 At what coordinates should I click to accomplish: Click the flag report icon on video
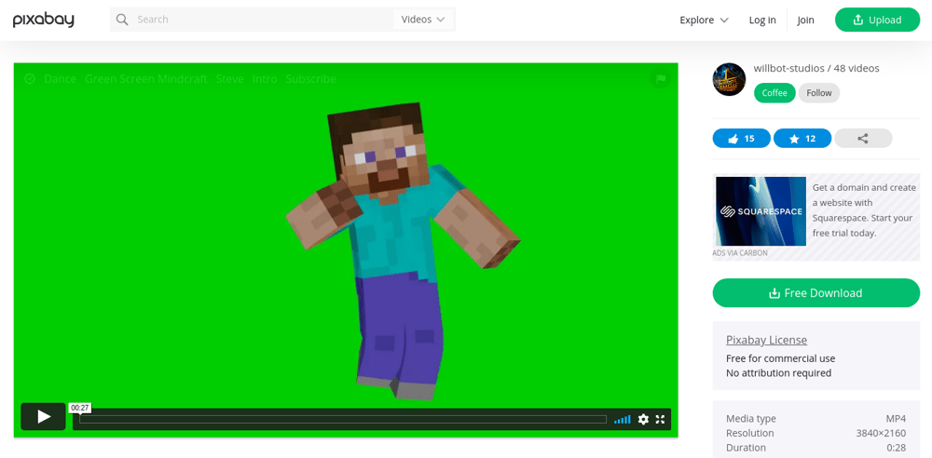[660, 78]
